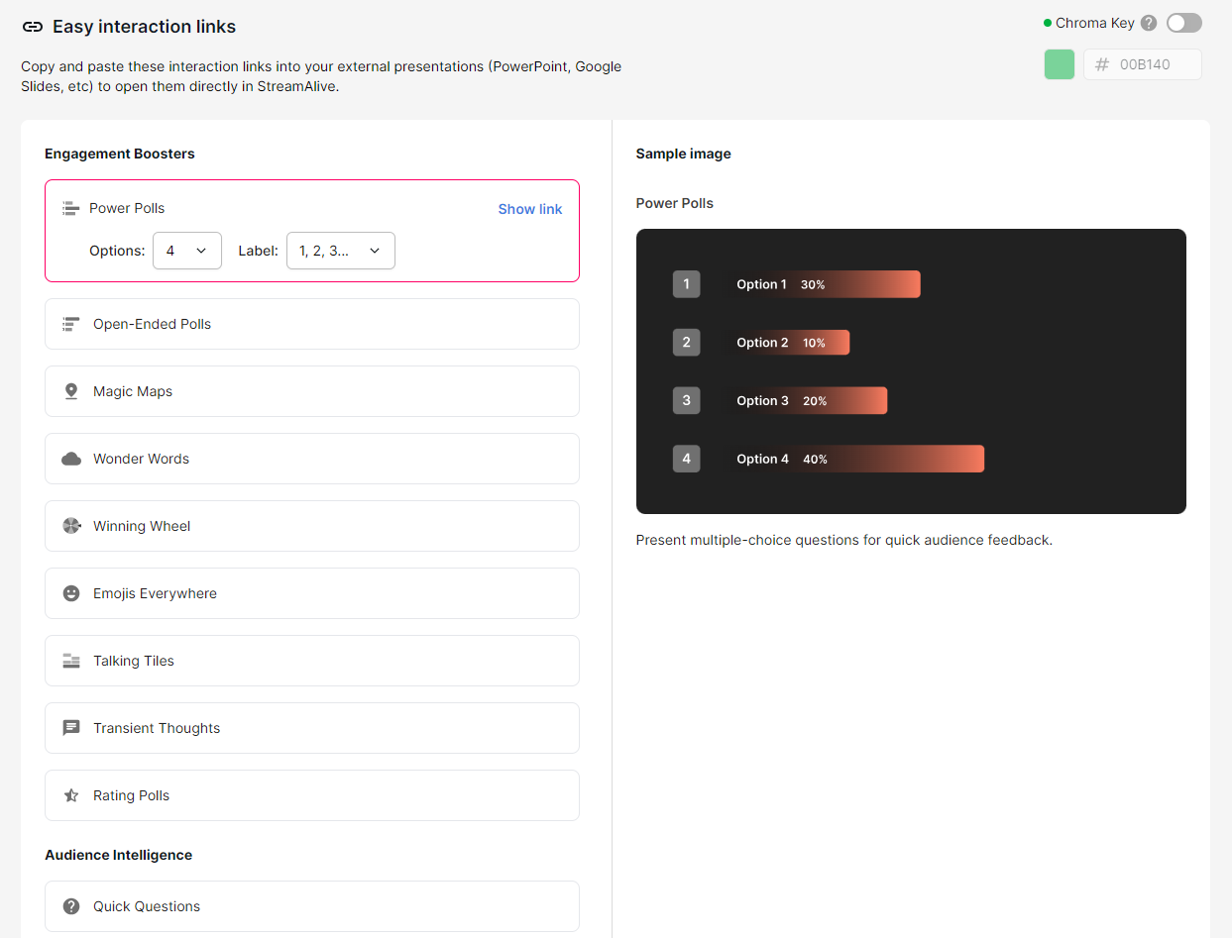Image resolution: width=1232 pixels, height=938 pixels.
Task: Click the Quick Questions question-mark icon
Action: 71,906
